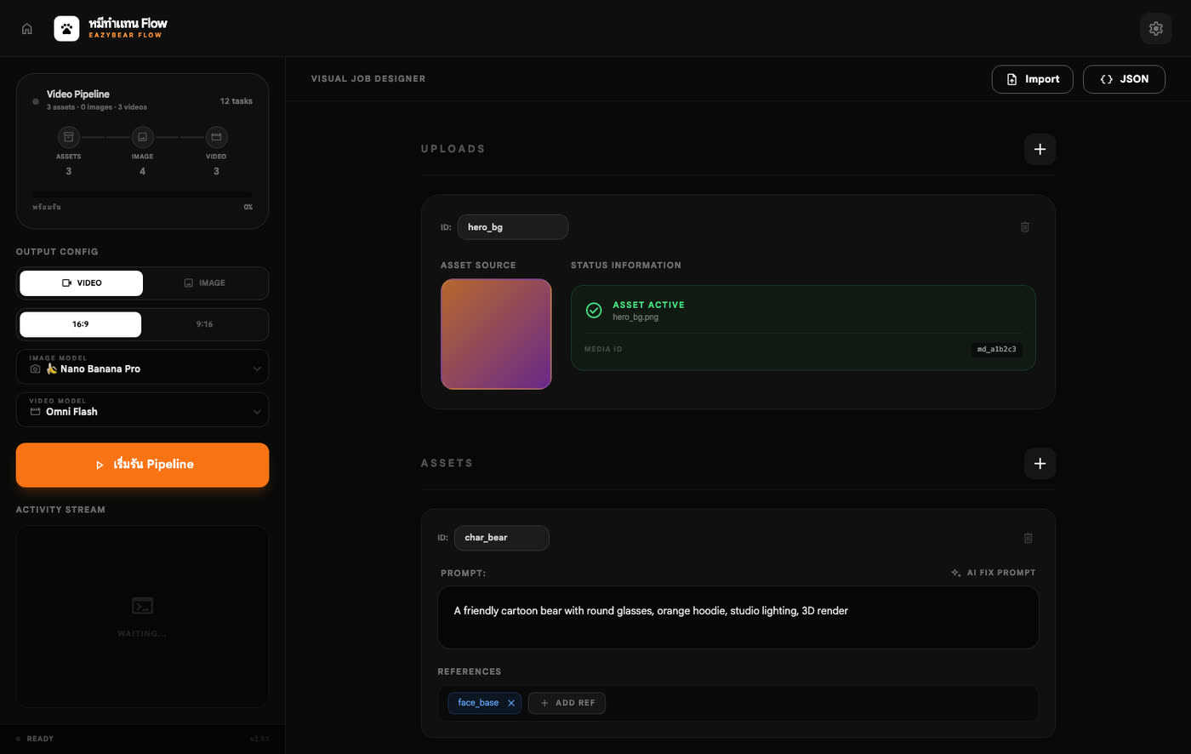This screenshot has height=754, width=1191.
Task: Go to the home icon
Action: coord(27,29)
